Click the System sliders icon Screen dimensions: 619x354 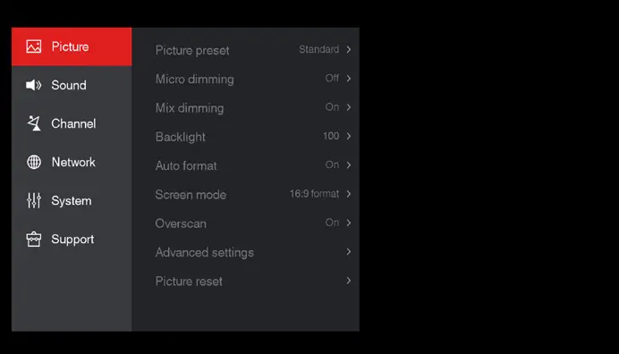coord(34,200)
